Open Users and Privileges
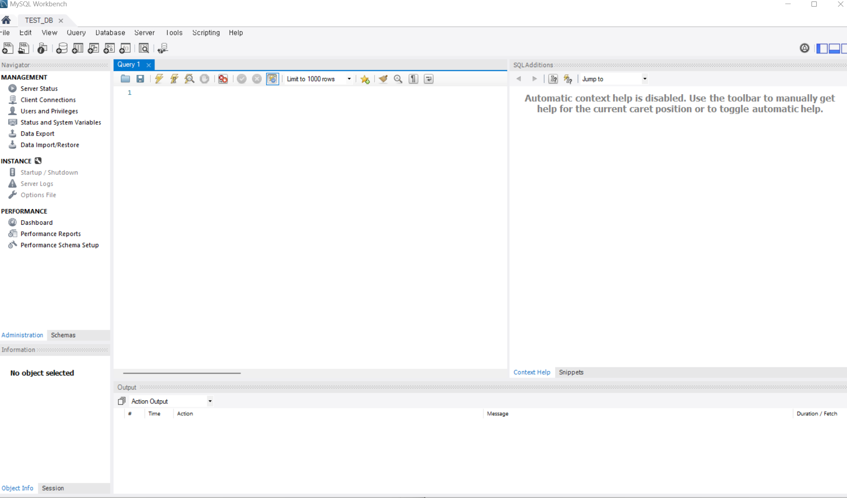847x498 pixels. 49,111
